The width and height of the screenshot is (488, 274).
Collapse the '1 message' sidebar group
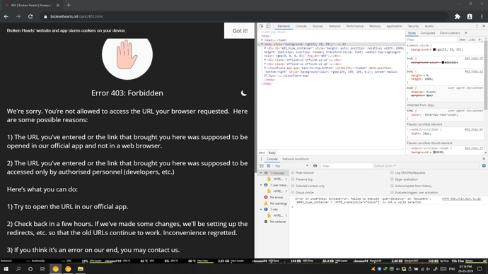[x=261, y=173]
